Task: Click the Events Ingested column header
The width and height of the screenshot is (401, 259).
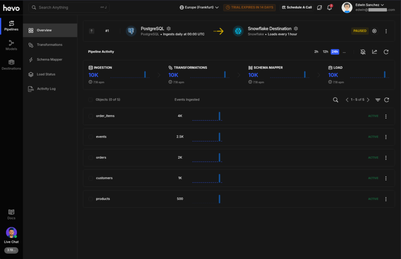Action: click(x=187, y=100)
